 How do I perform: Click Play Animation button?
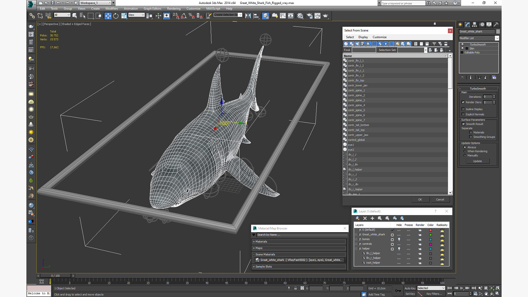[x=462, y=288]
